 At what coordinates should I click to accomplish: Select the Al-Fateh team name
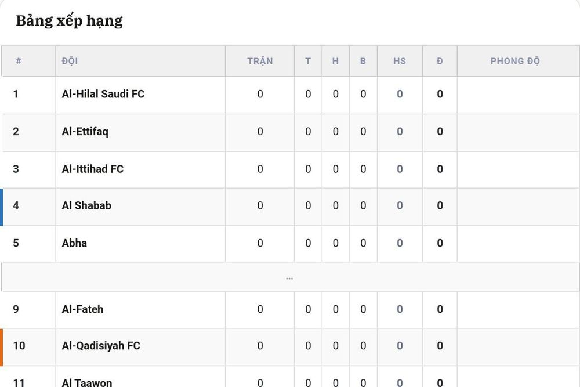click(82, 309)
